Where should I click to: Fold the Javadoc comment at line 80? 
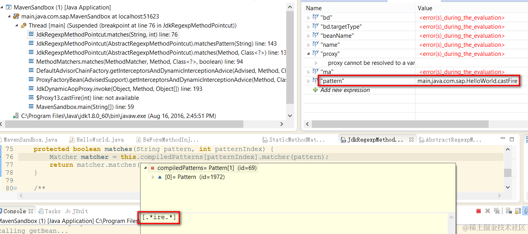coord(15,188)
